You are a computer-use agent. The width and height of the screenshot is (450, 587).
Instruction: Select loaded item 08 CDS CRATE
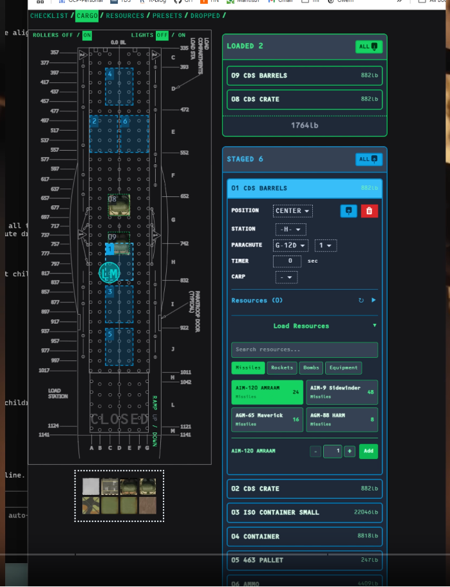pos(305,99)
